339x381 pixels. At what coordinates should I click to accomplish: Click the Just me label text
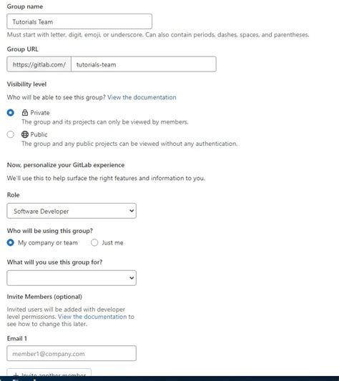112,242
